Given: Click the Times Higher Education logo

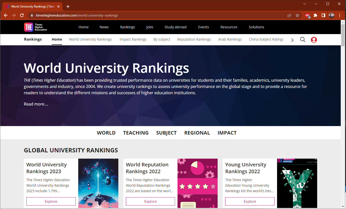Looking at the screenshot, I should tap(36, 27).
